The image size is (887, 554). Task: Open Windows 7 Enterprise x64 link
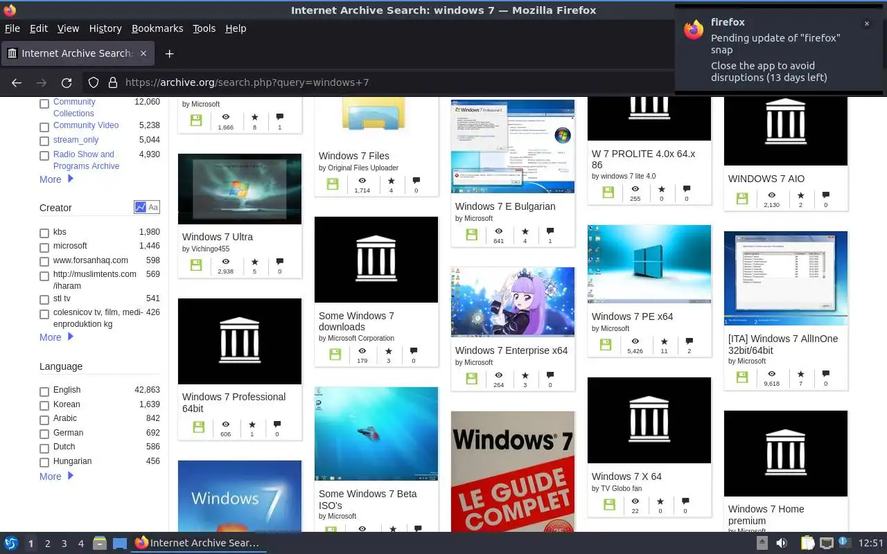click(x=511, y=350)
